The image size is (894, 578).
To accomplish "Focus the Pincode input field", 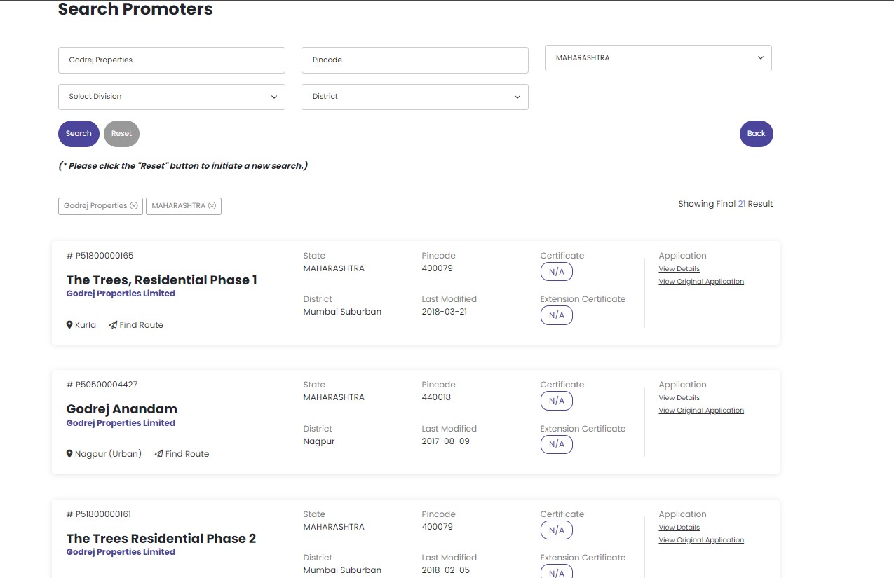I will coord(414,60).
